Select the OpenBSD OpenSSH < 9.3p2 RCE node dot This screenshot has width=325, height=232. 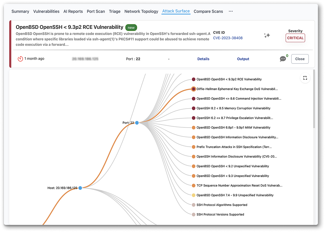(x=193, y=79)
